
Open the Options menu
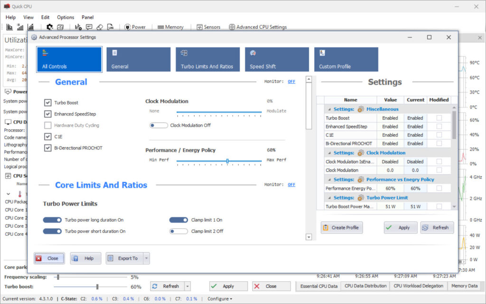65,18
